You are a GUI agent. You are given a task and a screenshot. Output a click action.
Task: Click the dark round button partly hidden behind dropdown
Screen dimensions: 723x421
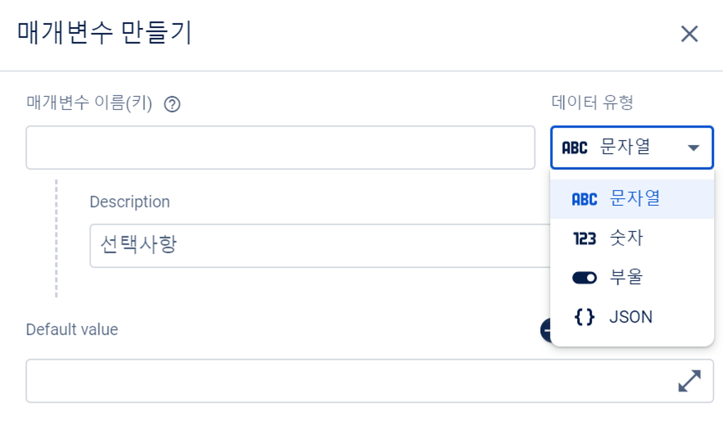545,330
